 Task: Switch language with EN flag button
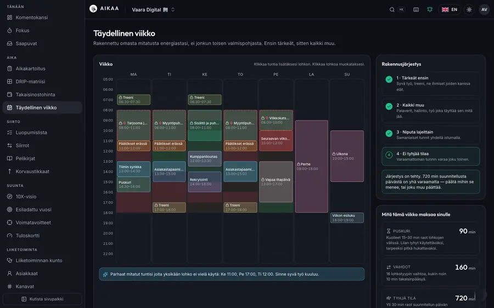click(449, 9)
